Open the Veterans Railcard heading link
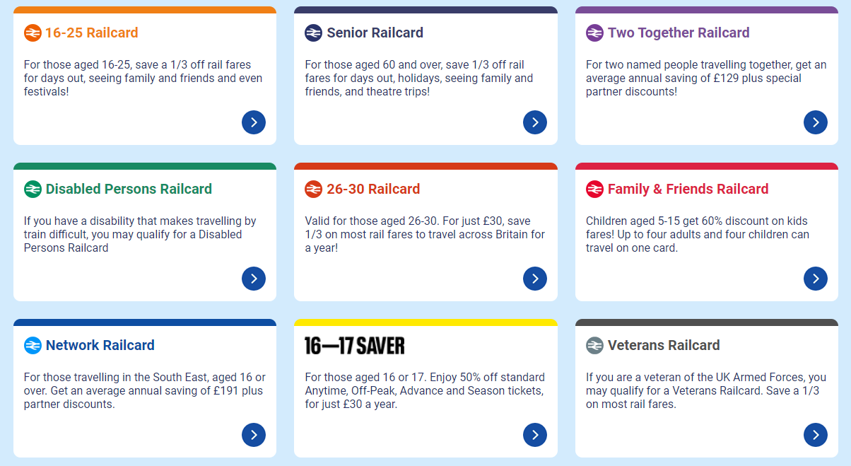The image size is (851, 466). (x=664, y=346)
